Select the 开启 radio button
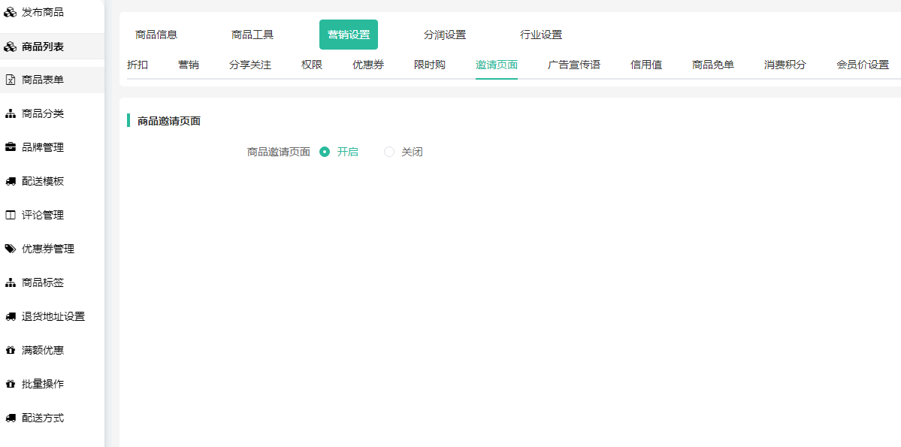 point(325,152)
